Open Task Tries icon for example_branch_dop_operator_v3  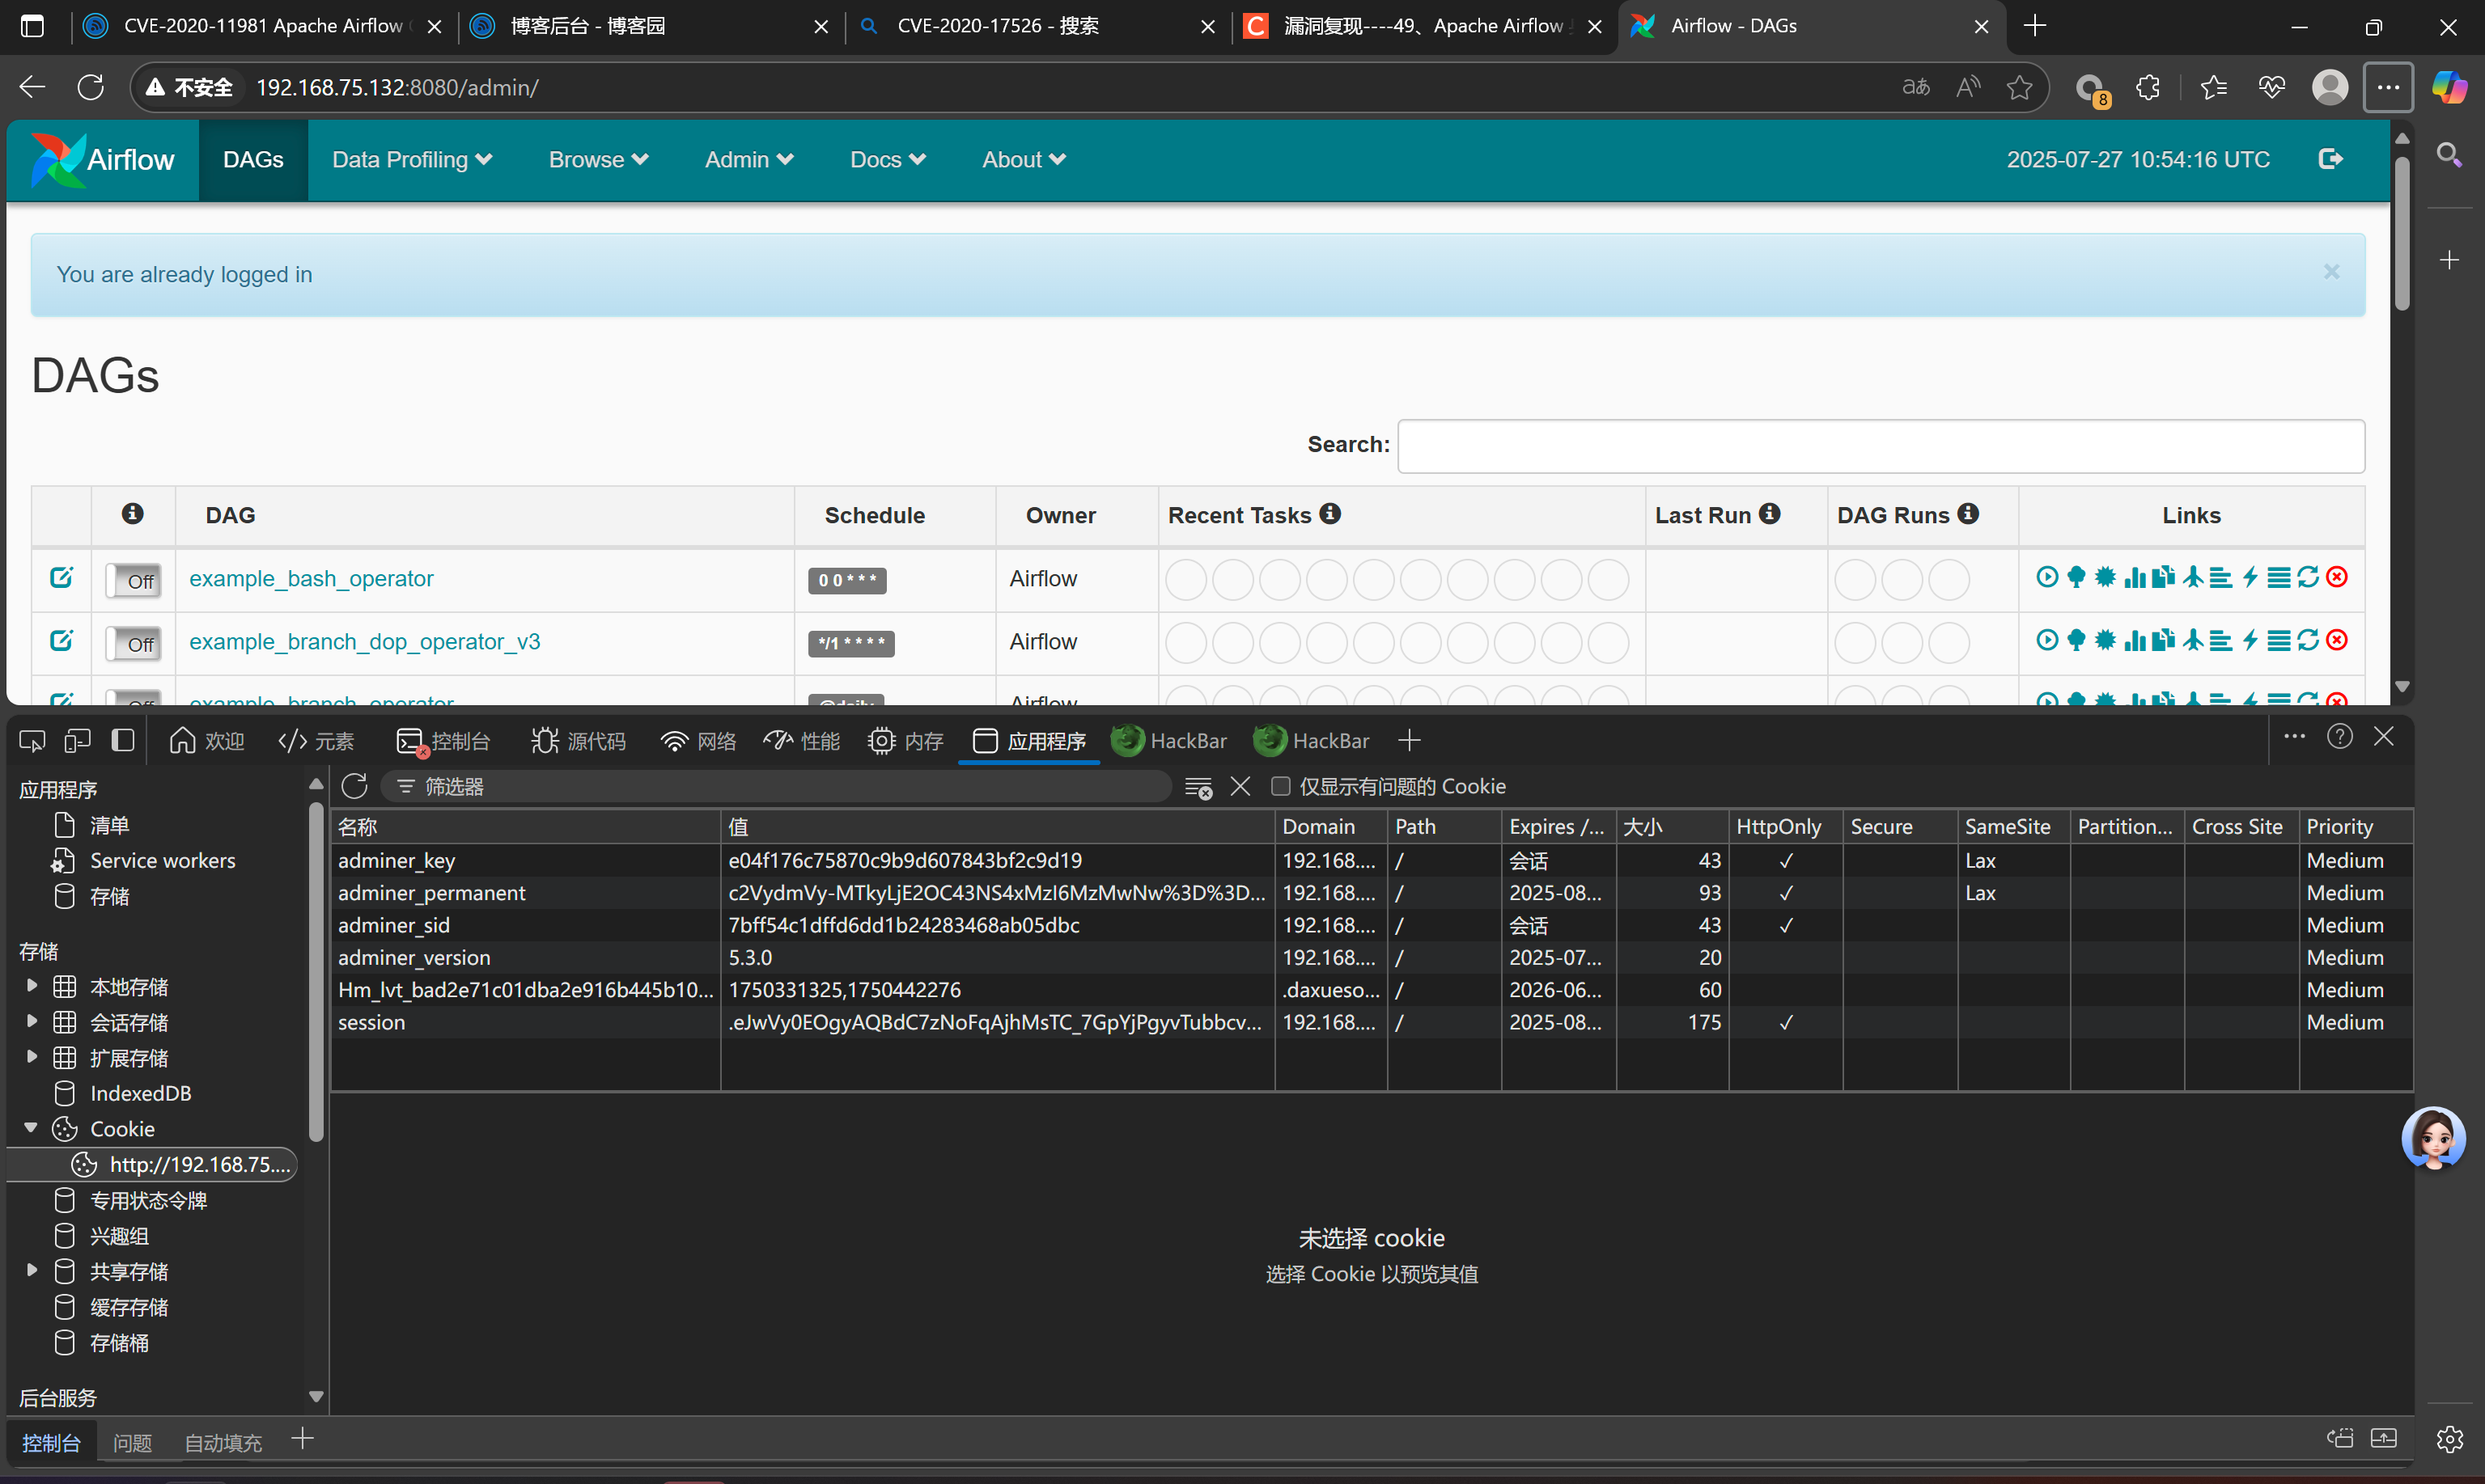[2163, 640]
